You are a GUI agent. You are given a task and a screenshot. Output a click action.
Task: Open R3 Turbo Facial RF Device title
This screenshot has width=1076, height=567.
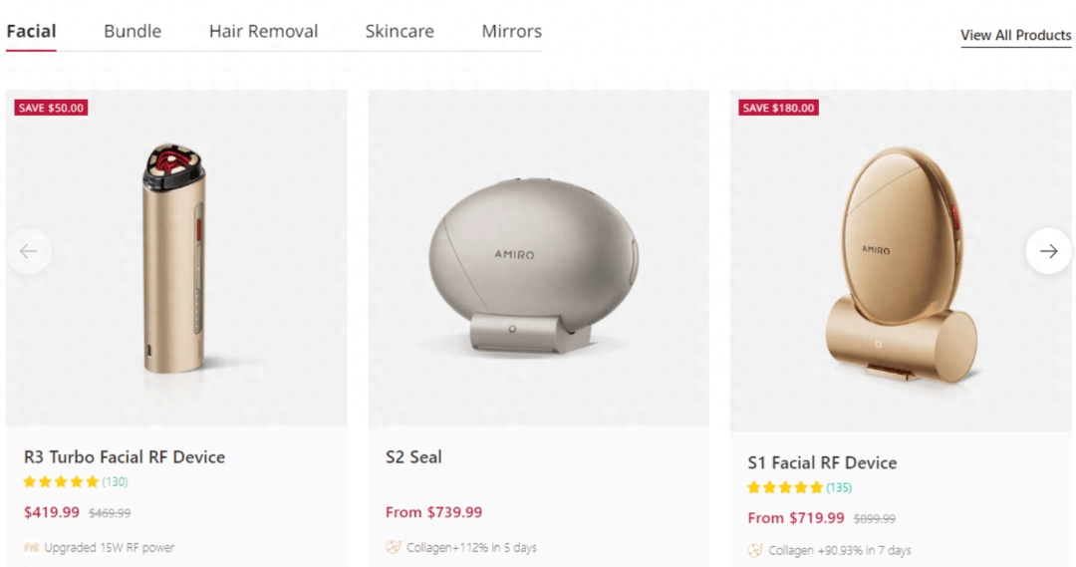pos(125,457)
